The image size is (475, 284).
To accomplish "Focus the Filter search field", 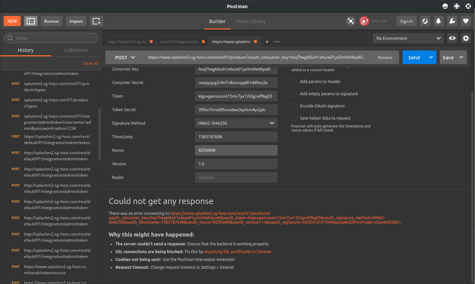I will (x=51, y=38).
